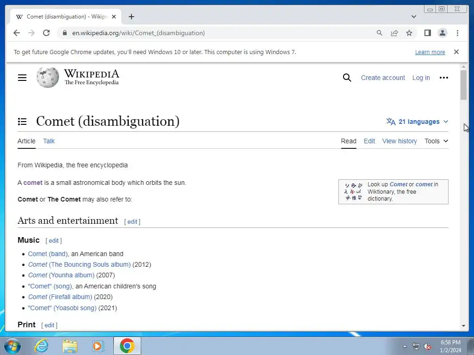Expand the Tools dropdown

[436, 141]
